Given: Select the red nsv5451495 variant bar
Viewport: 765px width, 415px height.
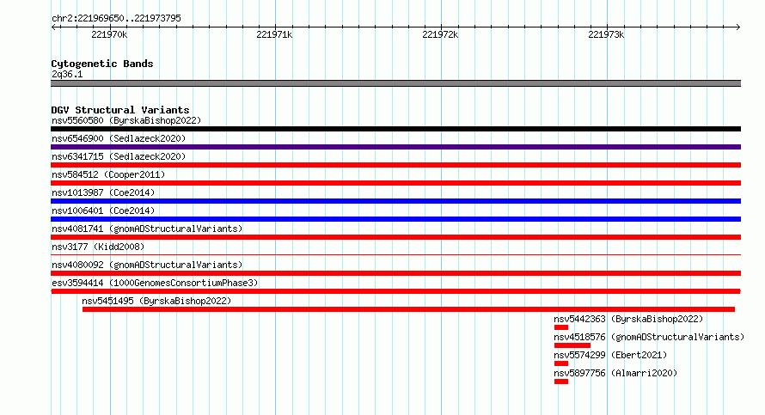Looking at the screenshot, I should [408, 309].
